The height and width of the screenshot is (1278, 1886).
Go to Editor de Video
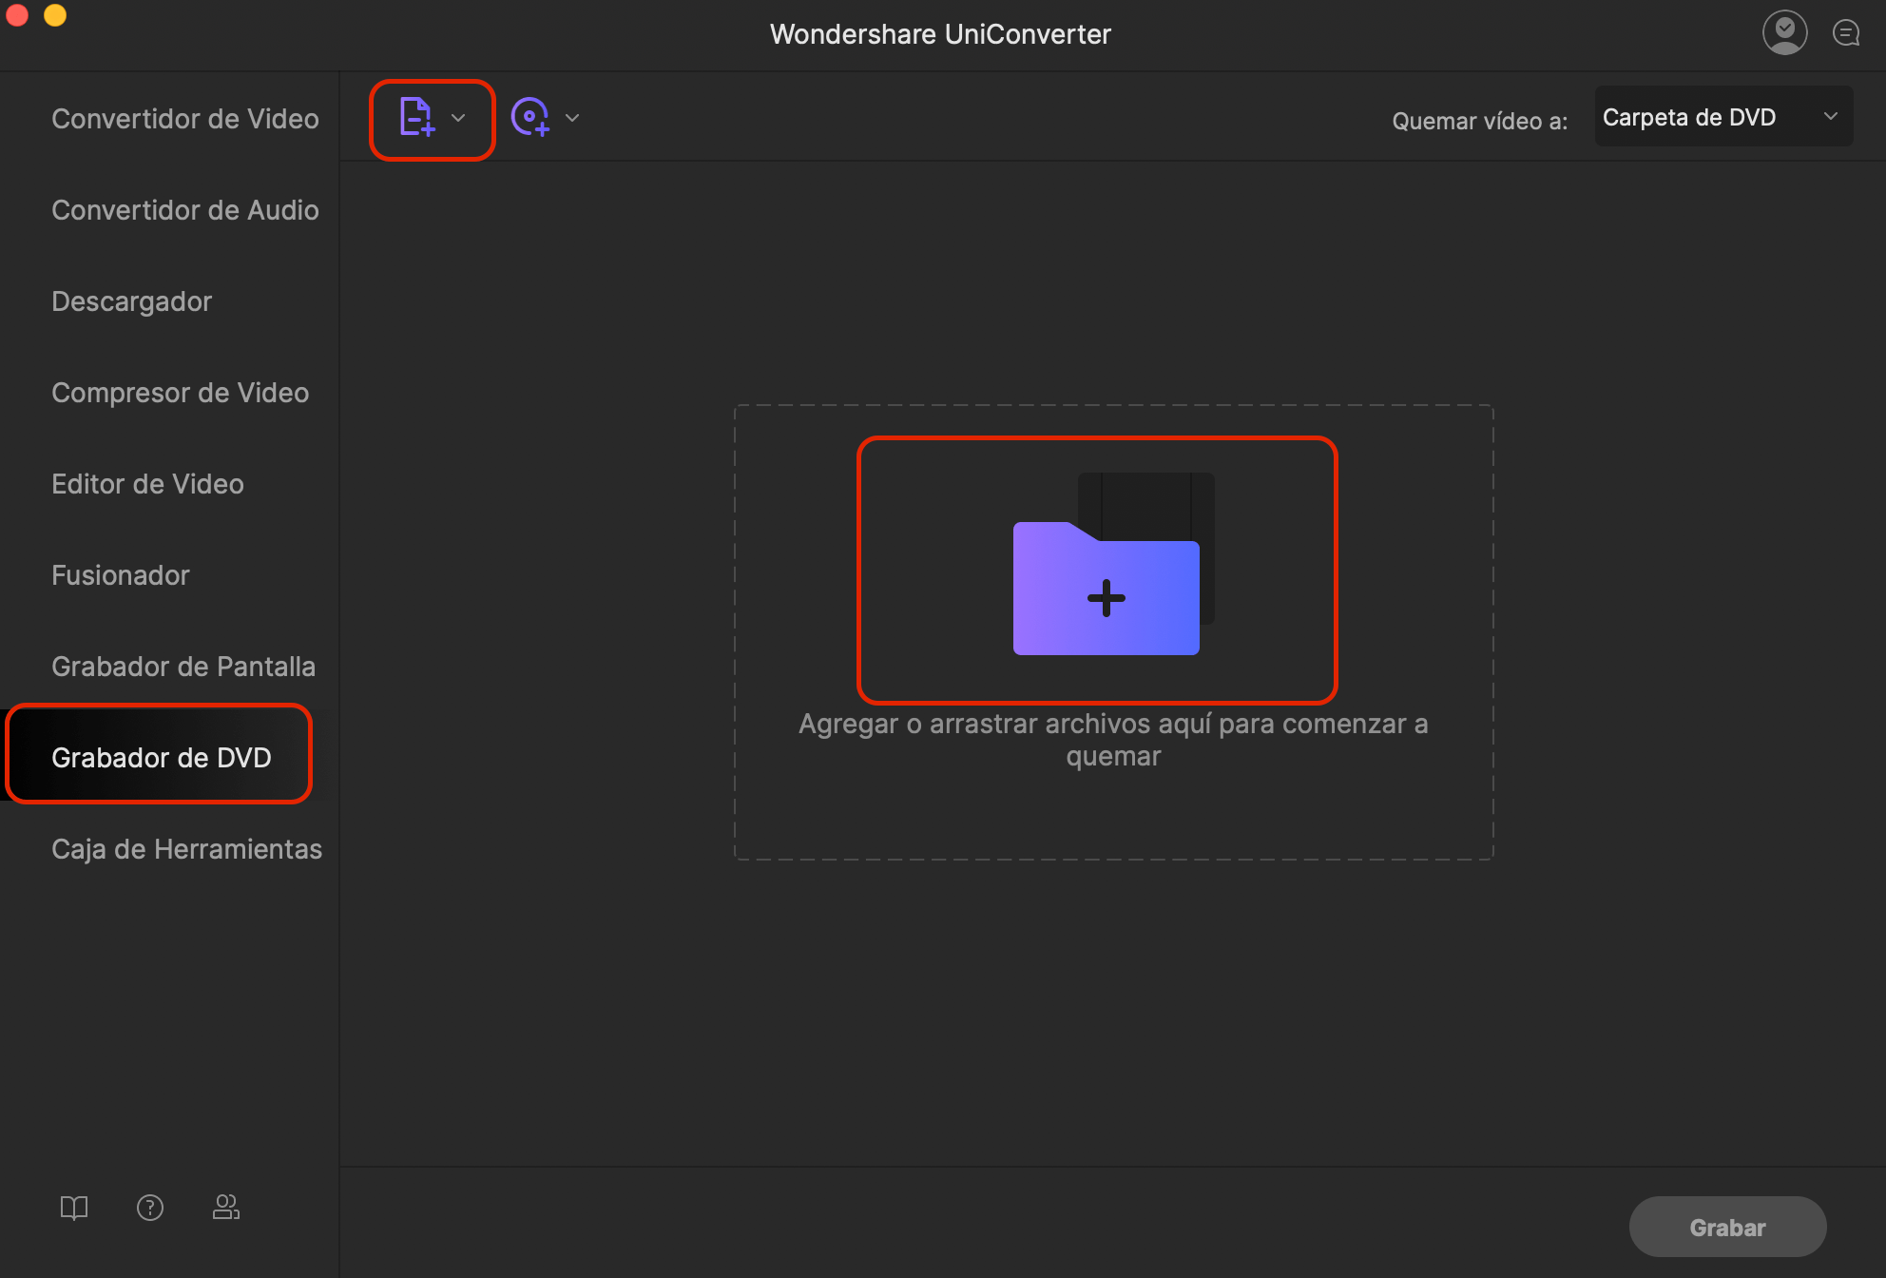[147, 484]
